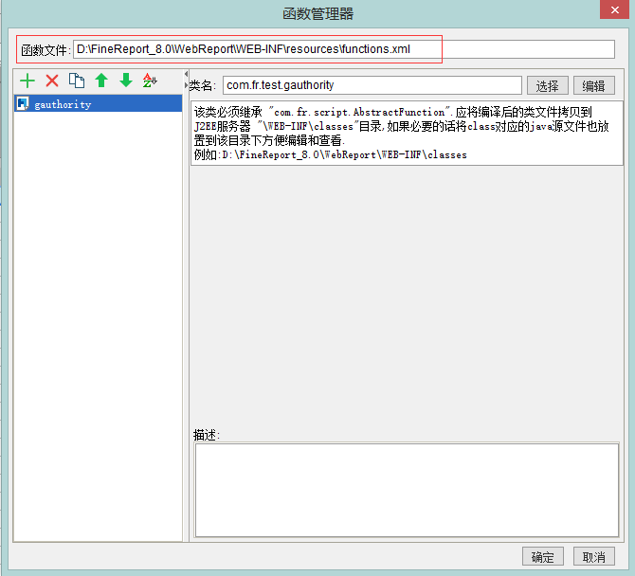The width and height of the screenshot is (635, 576).
Task: Copy the selected function with the copy icon
Action: pos(77,81)
